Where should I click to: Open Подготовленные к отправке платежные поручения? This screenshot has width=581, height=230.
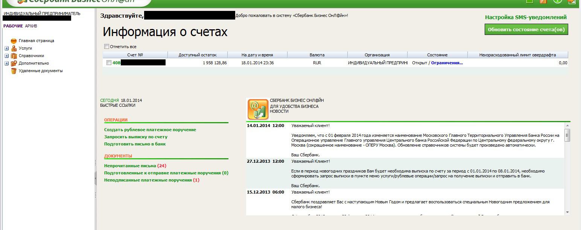(x=166, y=173)
